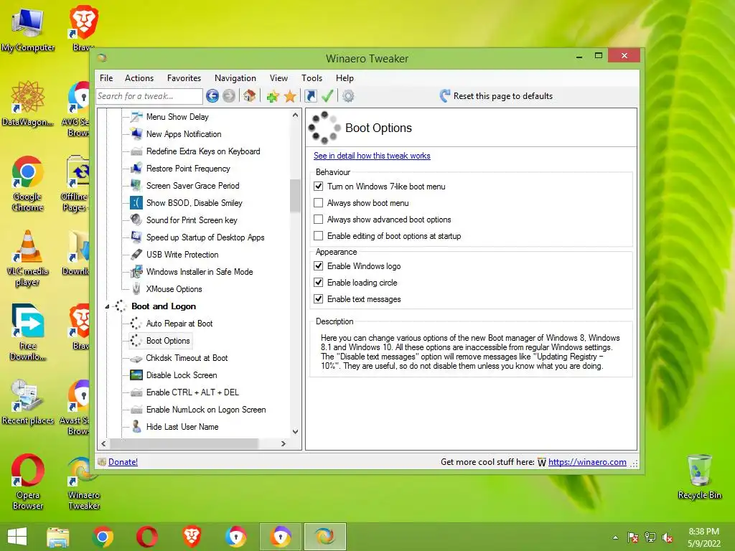The width and height of the screenshot is (735, 551).
Task: Open the View menu
Action: coord(279,78)
